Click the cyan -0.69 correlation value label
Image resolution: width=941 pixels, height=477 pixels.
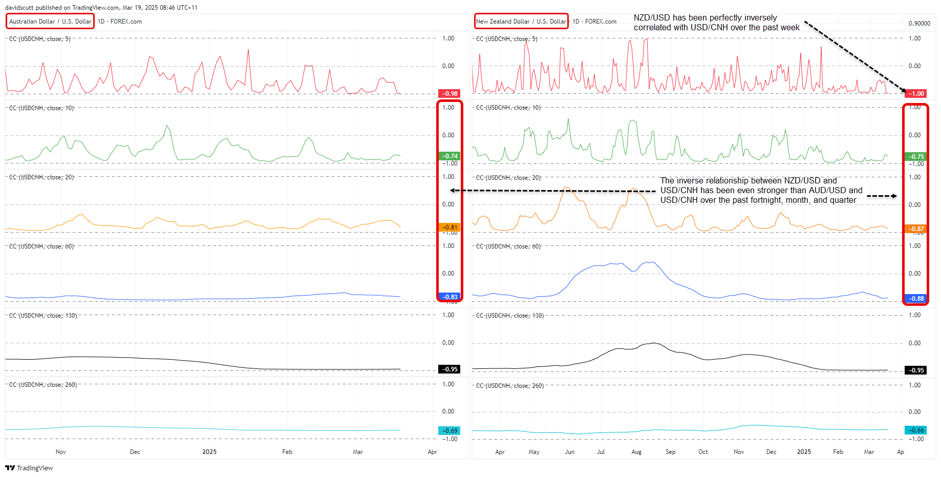(449, 431)
